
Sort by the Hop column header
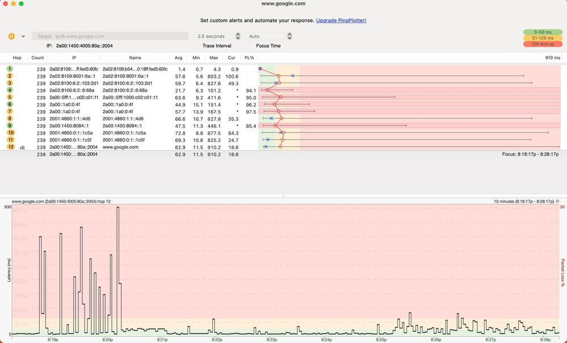(x=17, y=58)
